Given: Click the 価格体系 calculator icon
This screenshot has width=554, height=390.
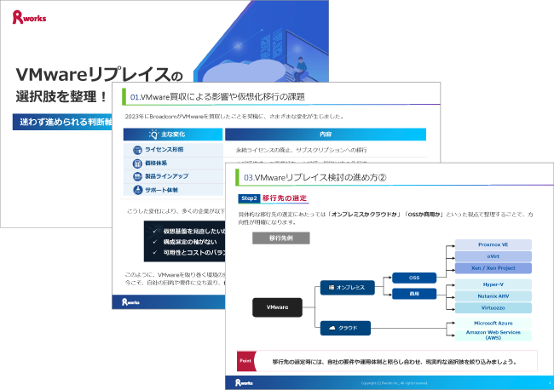Looking at the screenshot, I should [137, 163].
